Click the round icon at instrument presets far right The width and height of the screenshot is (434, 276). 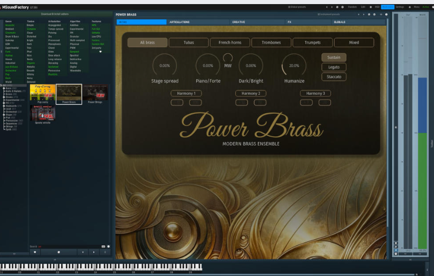[x=386, y=14]
